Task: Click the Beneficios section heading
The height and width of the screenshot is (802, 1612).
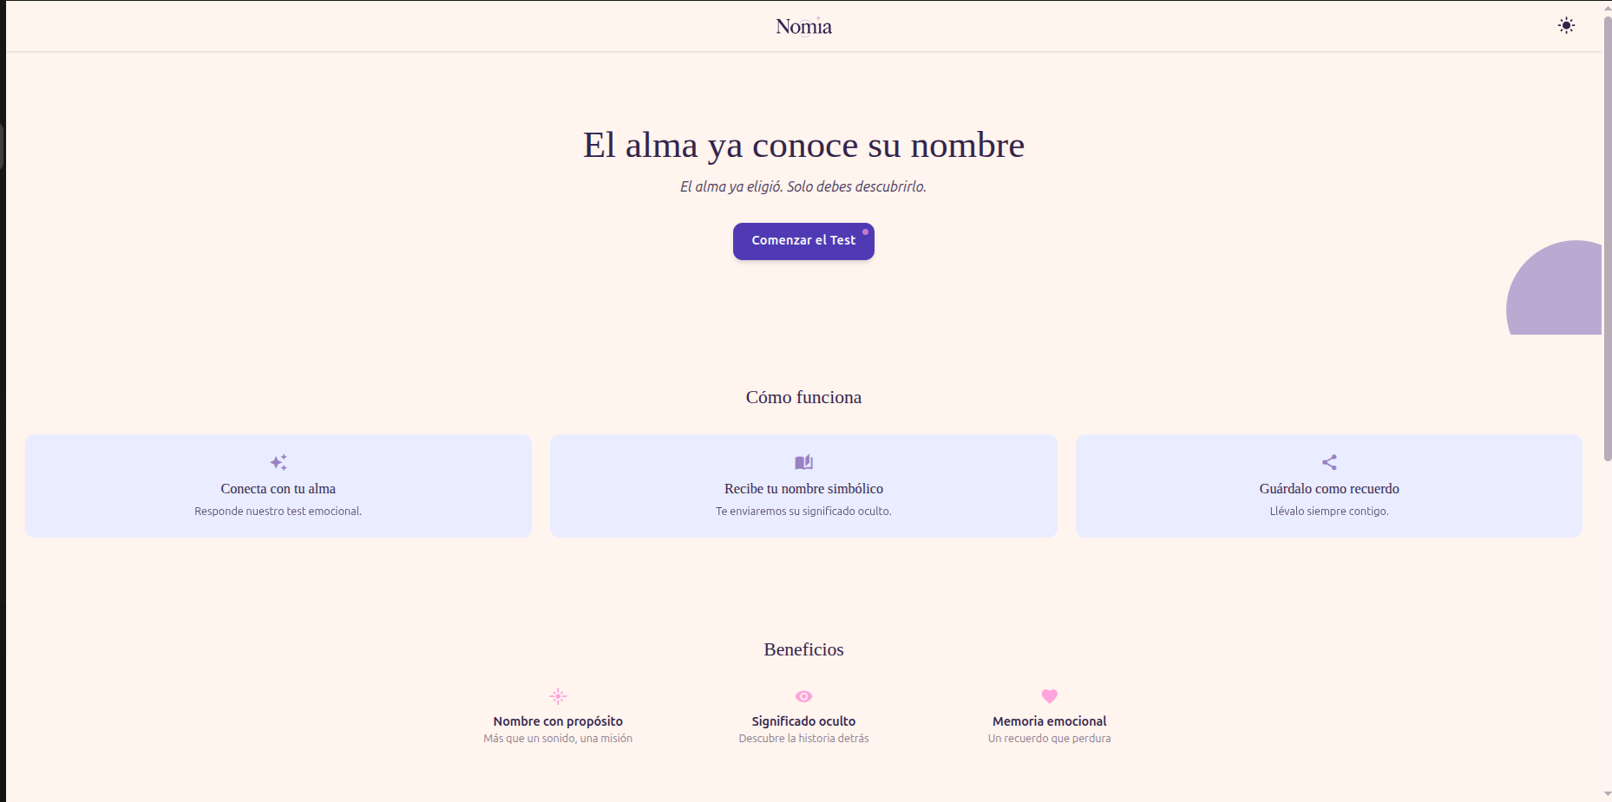Action: 803,649
